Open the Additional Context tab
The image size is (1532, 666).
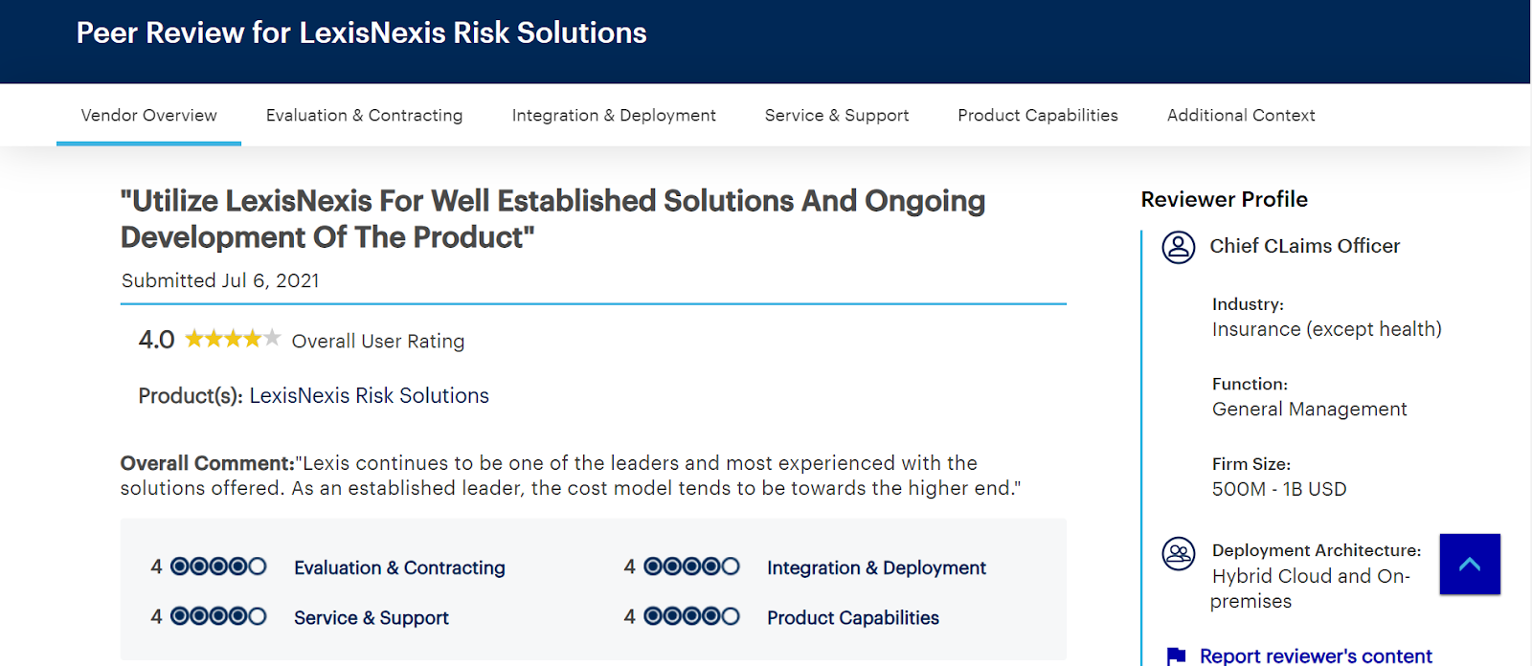(1241, 116)
